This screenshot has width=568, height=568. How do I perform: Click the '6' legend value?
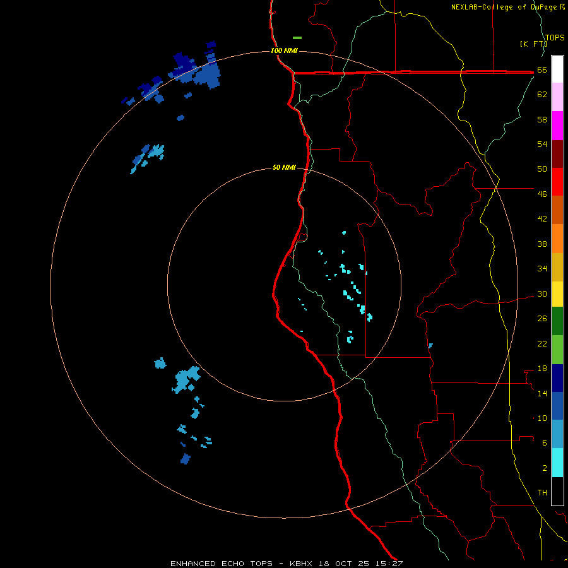[545, 443]
